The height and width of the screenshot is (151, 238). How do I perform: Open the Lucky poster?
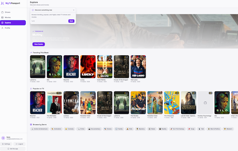click(x=88, y=67)
